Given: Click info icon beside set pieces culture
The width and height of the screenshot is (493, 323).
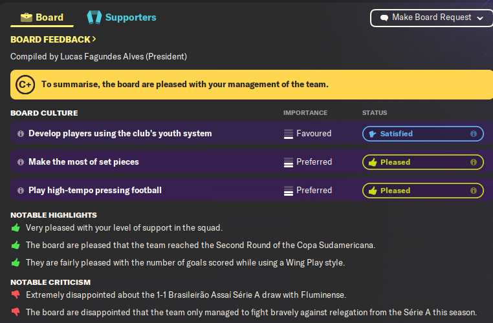Looking at the screenshot, I should 21,162.
